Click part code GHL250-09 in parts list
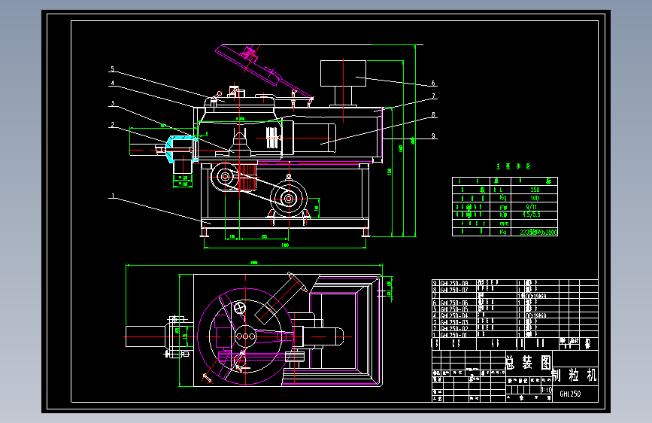Viewport: 652px width, 423px height. (454, 284)
